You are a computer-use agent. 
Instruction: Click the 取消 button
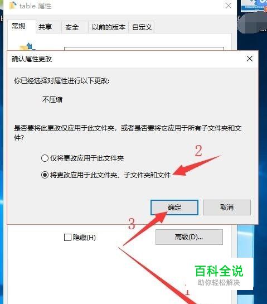point(227,208)
